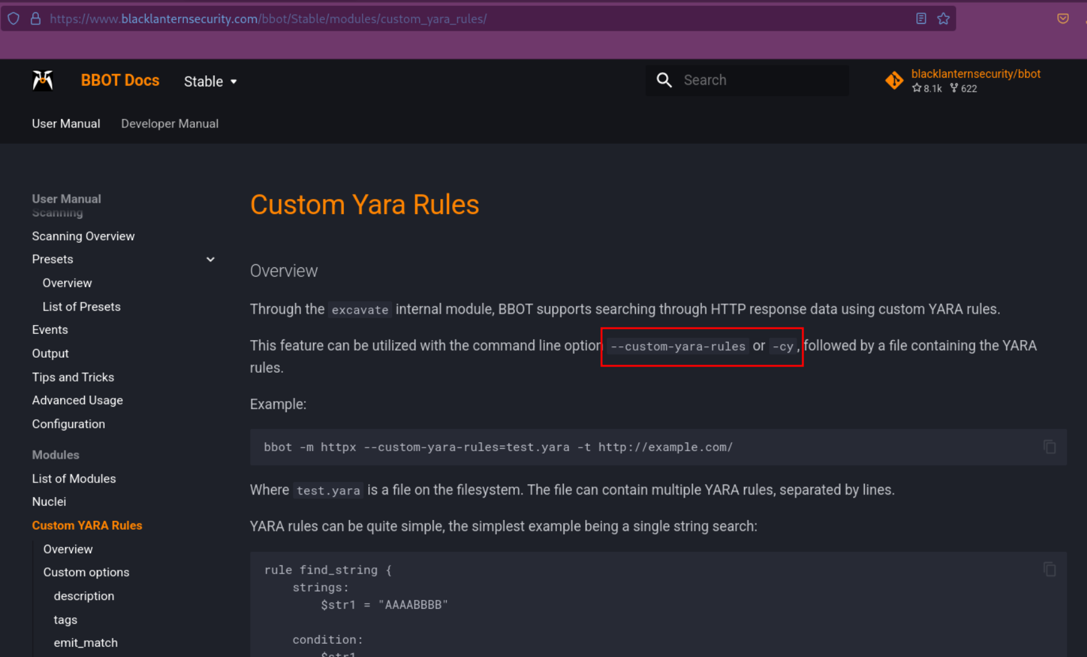Viewport: 1087px width, 657px height.
Task: Click the excavate inline code text
Action: pos(360,310)
